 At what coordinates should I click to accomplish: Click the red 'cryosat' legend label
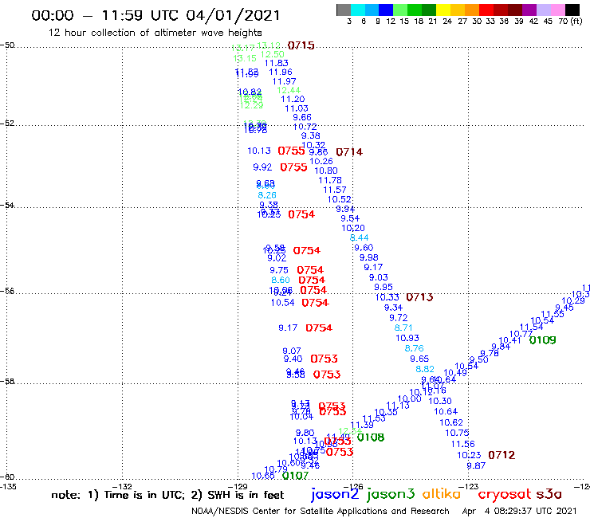click(504, 495)
